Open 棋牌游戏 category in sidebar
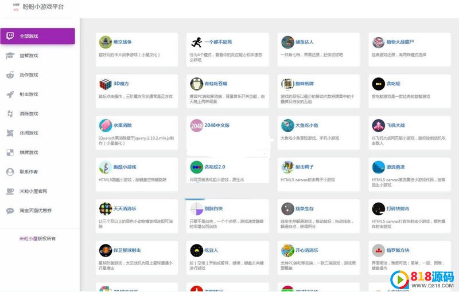 (29, 152)
